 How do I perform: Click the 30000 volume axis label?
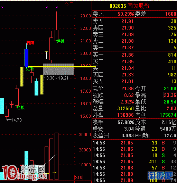click(x=85, y=135)
